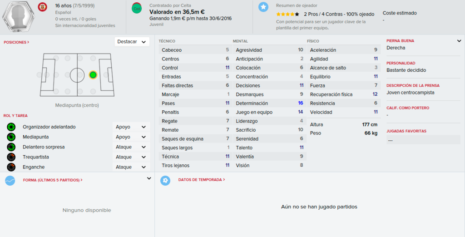
Task: Select the Enganche role suitability icon
Action: [11, 167]
